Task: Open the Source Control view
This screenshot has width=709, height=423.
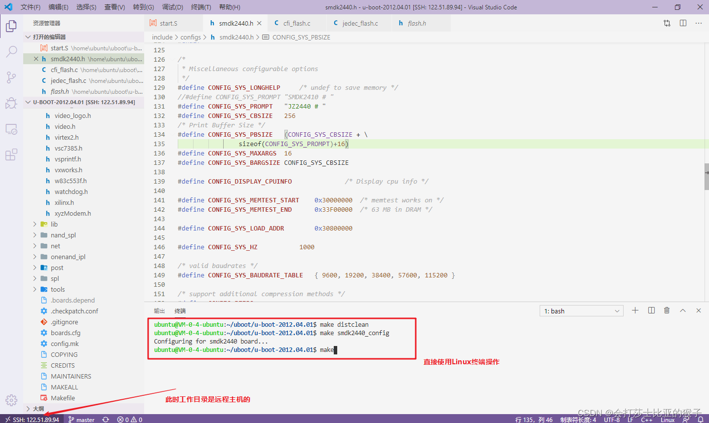Action: click(11, 77)
